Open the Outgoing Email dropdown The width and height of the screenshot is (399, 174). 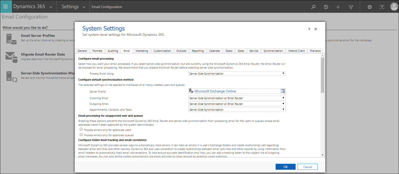[237, 104]
